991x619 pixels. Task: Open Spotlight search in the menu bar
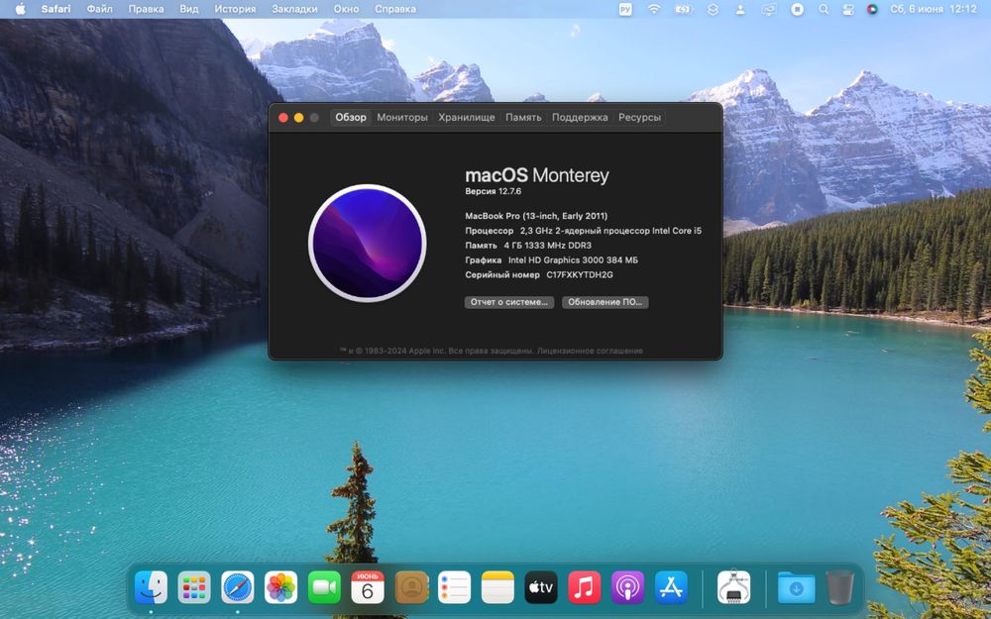coord(824,9)
